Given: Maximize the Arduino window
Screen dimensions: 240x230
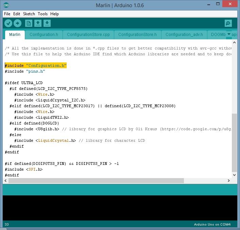Looking at the screenshot, I should (x=218, y=4).
